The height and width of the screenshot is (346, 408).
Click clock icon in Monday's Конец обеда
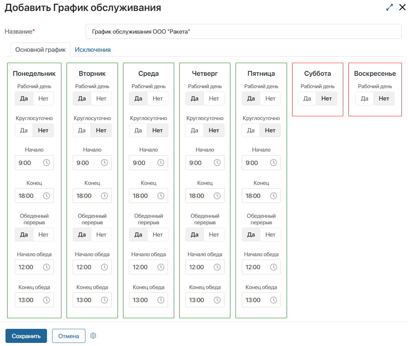coord(46,300)
